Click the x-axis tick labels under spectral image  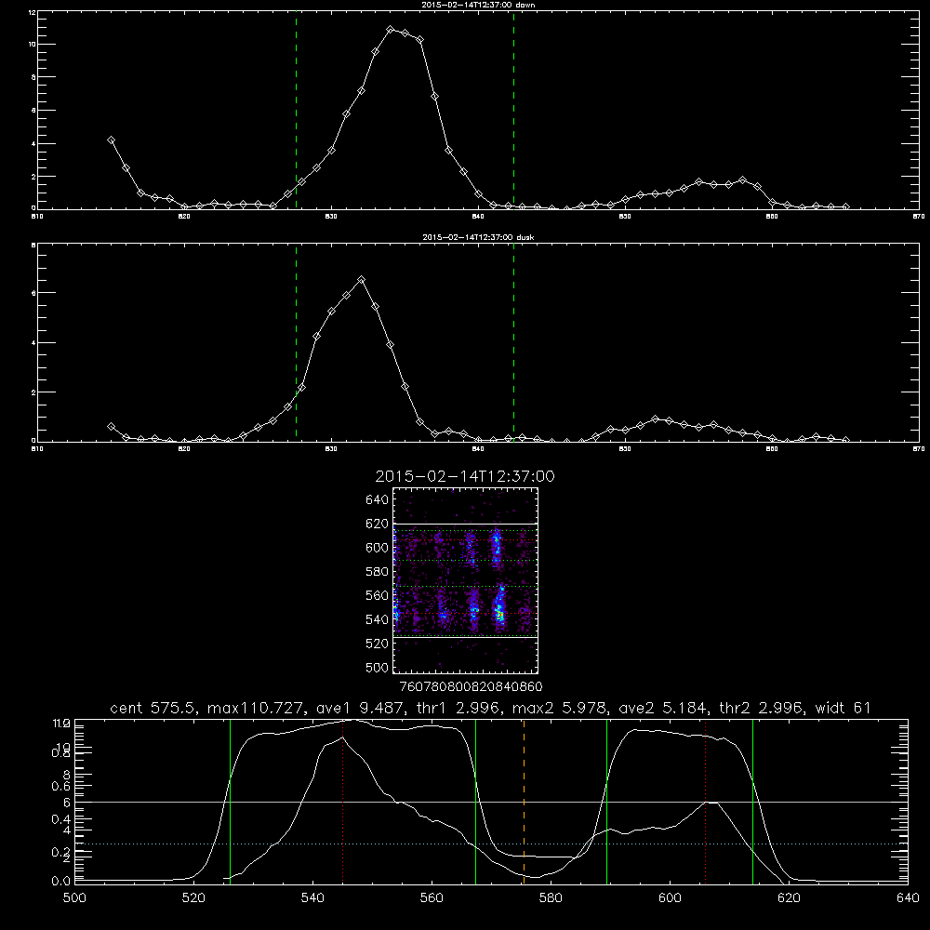point(471,687)
